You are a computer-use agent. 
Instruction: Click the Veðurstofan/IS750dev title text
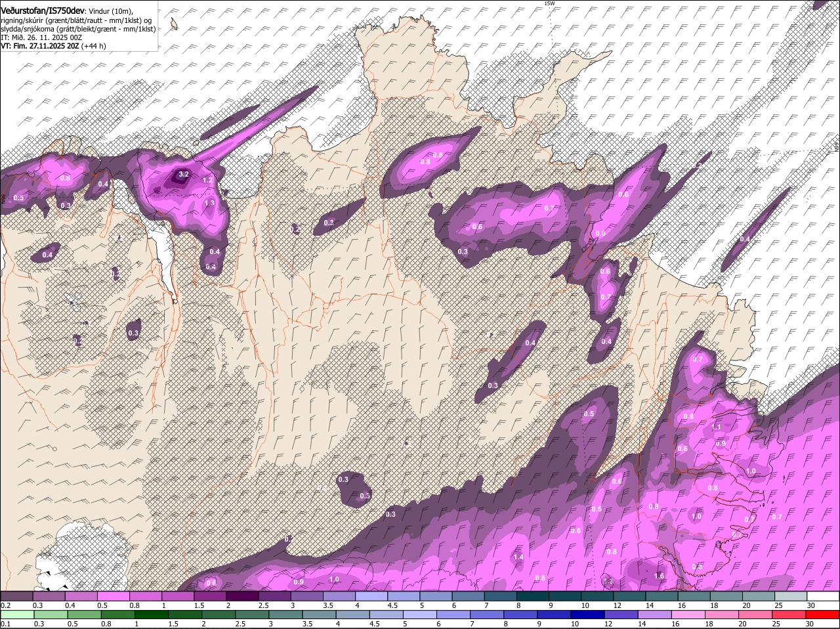point(42,11)
